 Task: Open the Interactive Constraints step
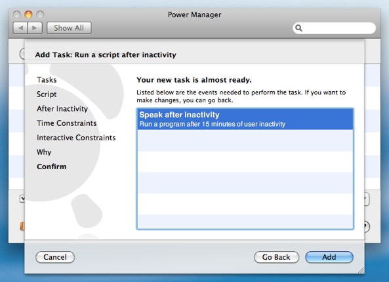coord(76,138)
